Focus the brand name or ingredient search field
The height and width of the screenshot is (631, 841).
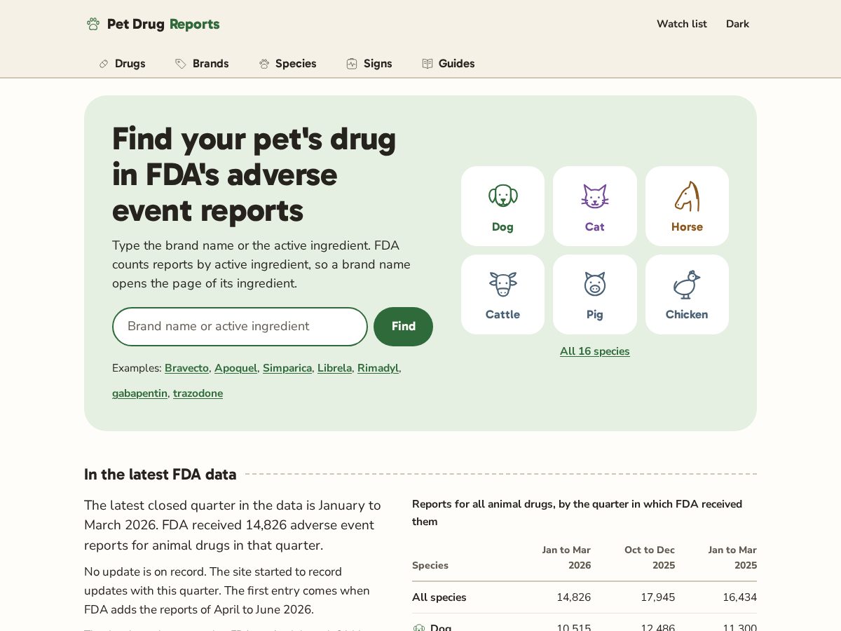point(240,327)
